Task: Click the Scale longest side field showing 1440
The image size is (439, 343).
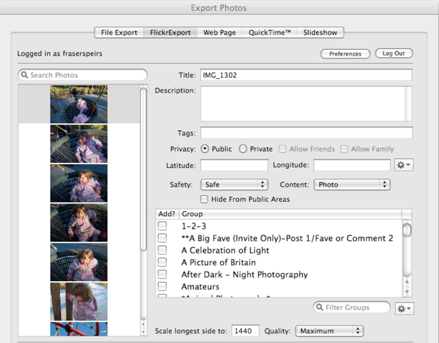Action: click(245, 331)
